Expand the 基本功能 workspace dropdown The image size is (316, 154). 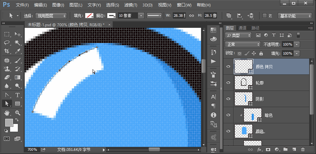click(x=295, y=16)
